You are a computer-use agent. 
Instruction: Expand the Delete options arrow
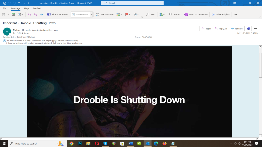click(x=8, y=15)
